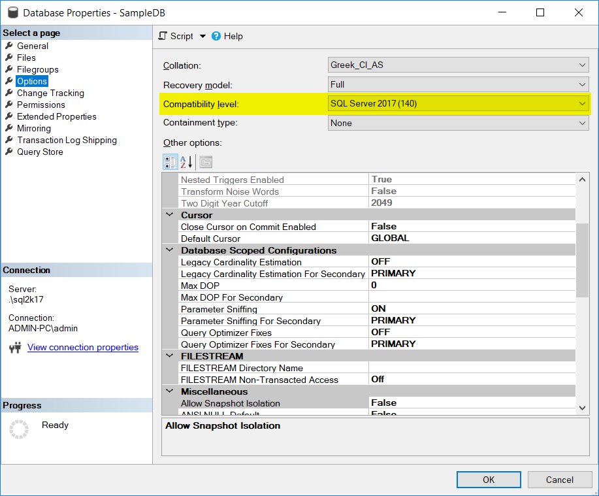Click the property grid scroll down arrow
599x496 pixels.
click(582, 408)
